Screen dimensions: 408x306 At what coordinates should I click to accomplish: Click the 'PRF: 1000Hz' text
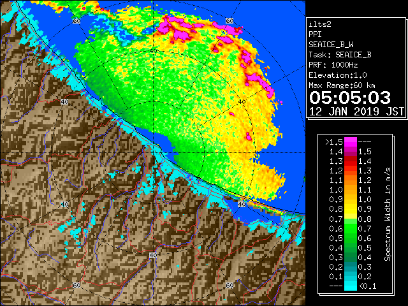333,65
